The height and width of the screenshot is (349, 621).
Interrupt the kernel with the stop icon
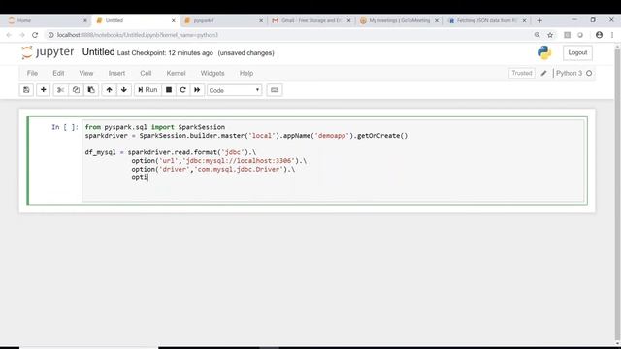click(x=169, y=90)
